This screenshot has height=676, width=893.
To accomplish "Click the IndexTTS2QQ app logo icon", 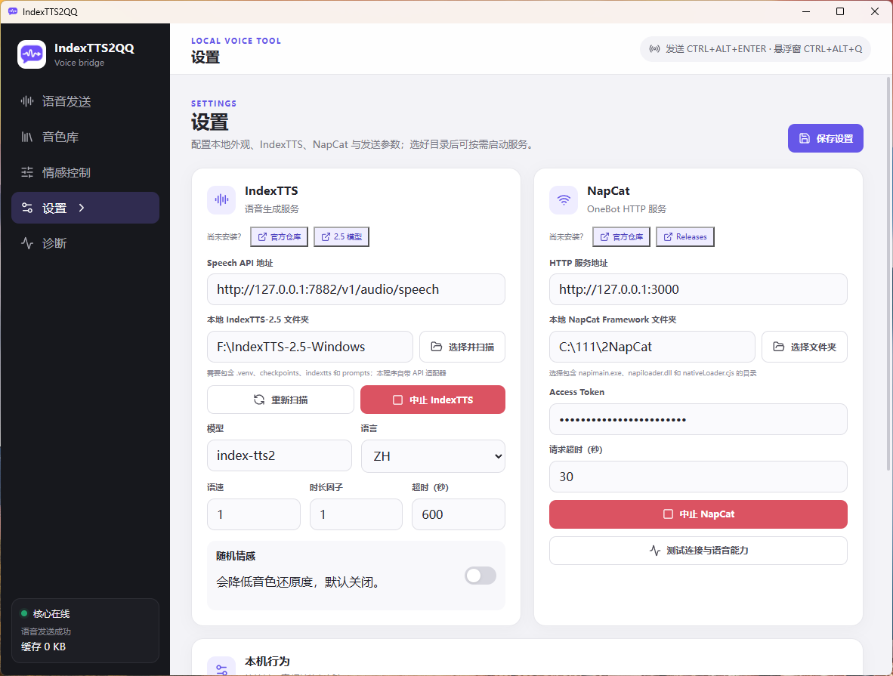I will 31,54.
